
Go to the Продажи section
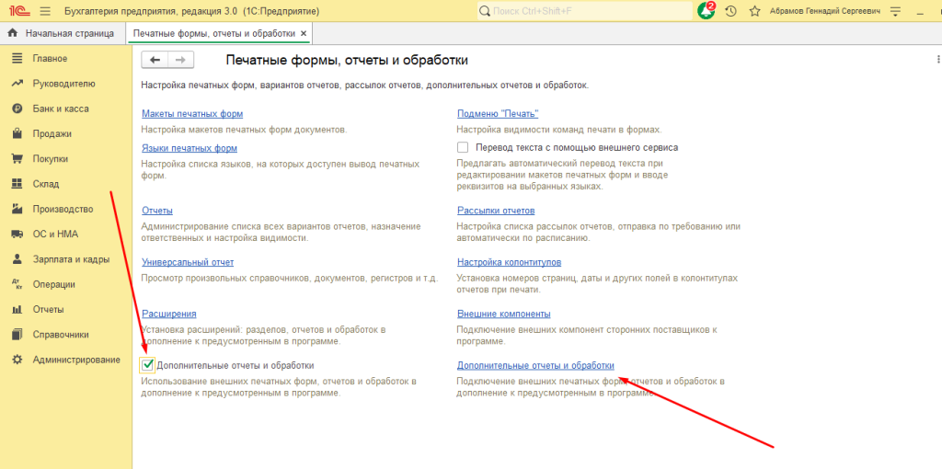(x=52, y=133)
